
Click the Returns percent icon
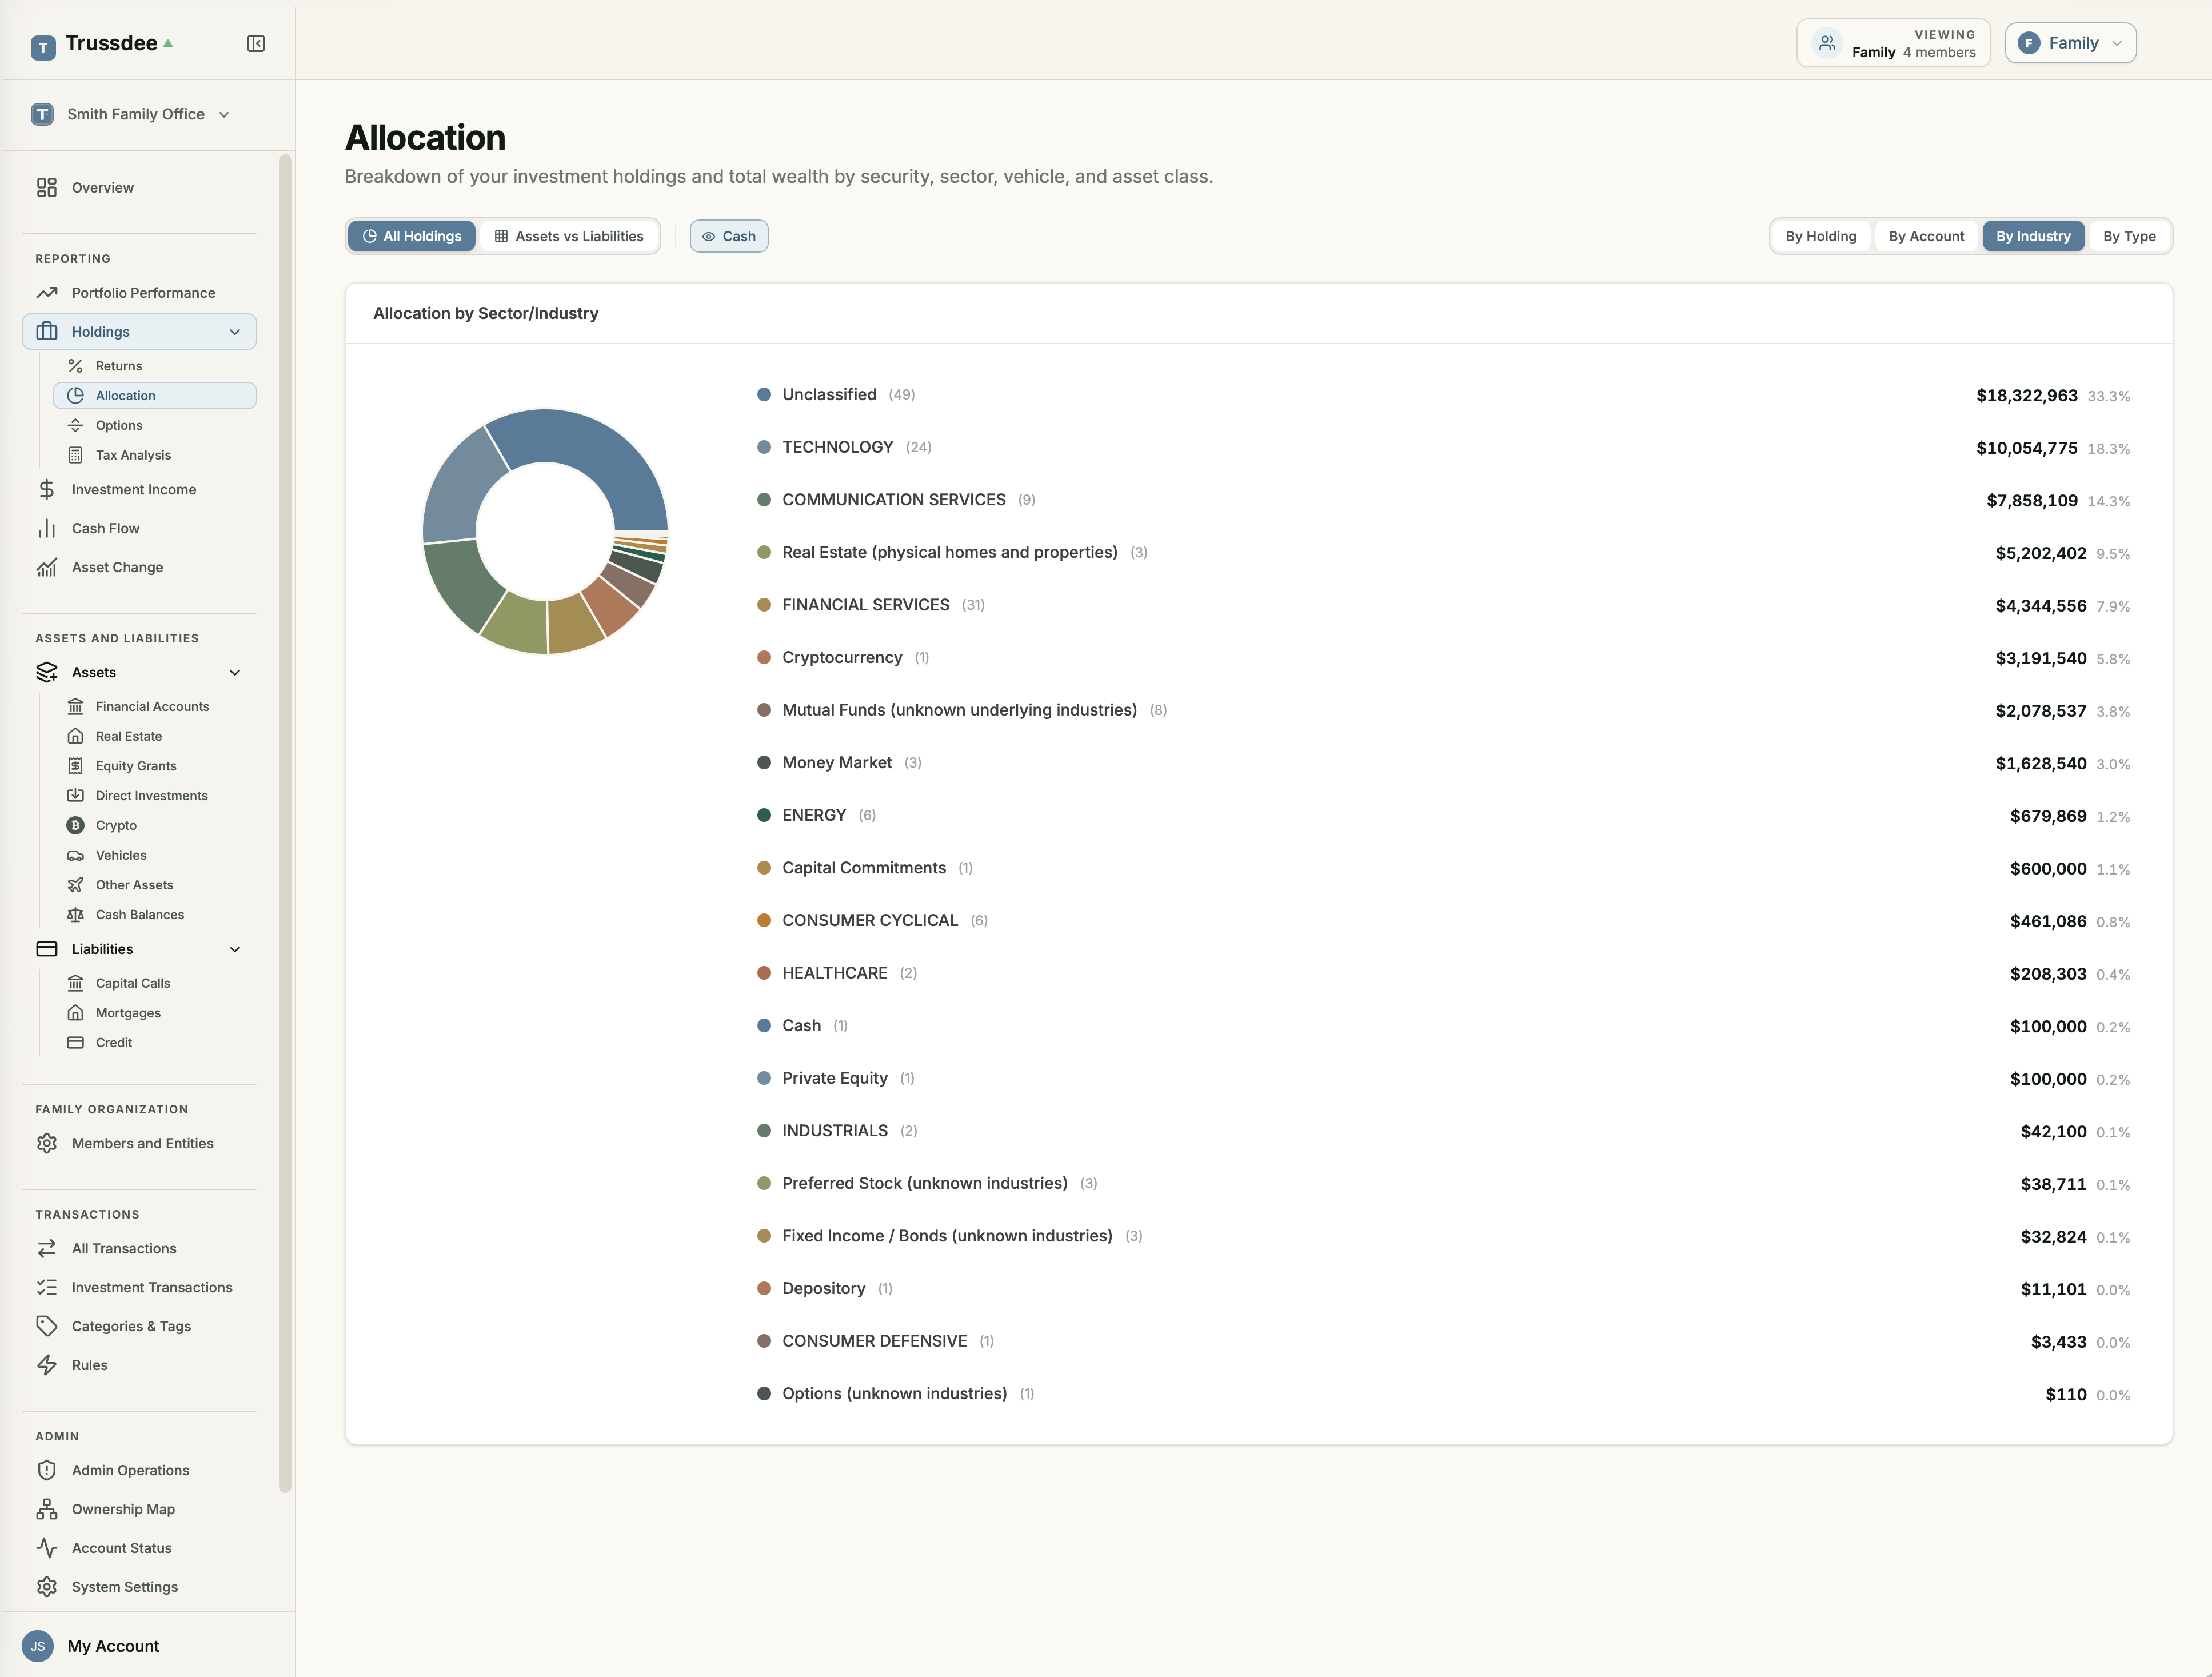tap(75, 366)
